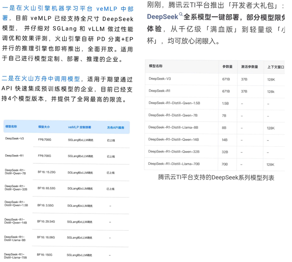Open the veMLP platform deployment link text

[68, 13]
